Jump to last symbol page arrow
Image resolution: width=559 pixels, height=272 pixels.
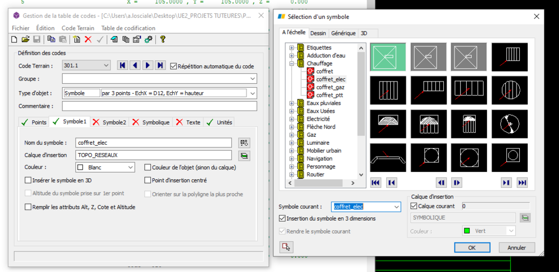(522, 183)
